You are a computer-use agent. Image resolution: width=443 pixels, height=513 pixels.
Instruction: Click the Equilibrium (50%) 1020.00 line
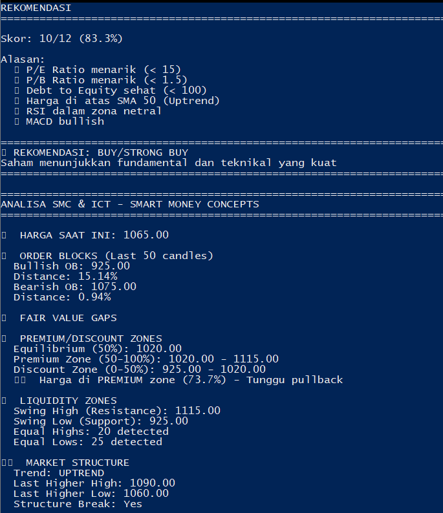pyautogui.click(x=97, y=349)
